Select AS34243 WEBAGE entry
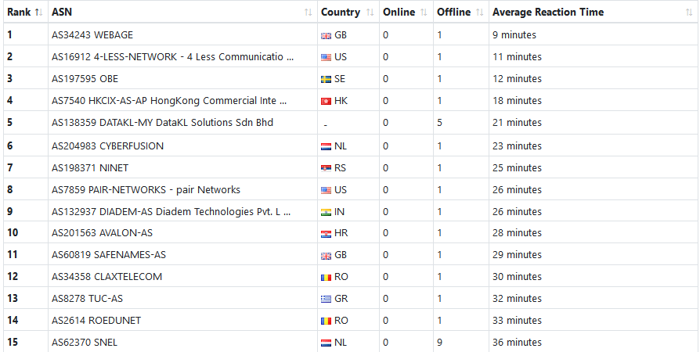This screenshot has height=352, width=700. coord(92,34)
